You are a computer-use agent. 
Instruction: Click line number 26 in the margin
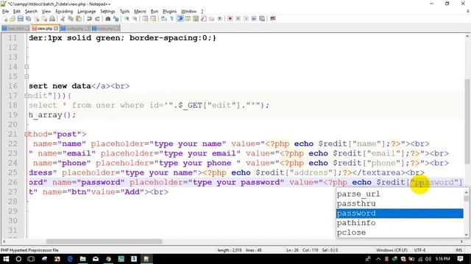click(13, 183)
